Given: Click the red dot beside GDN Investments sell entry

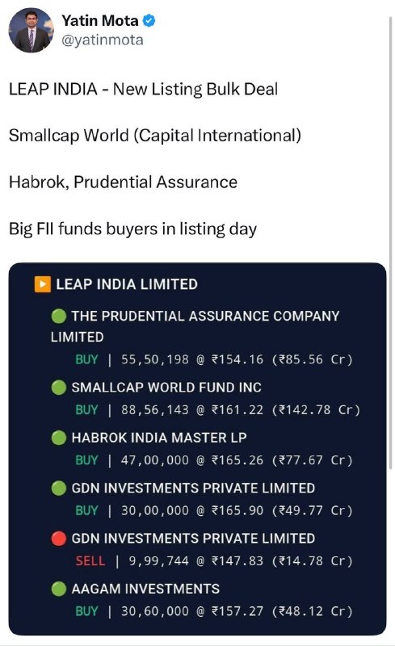Looking at the screenshot, I should (58, 539).
